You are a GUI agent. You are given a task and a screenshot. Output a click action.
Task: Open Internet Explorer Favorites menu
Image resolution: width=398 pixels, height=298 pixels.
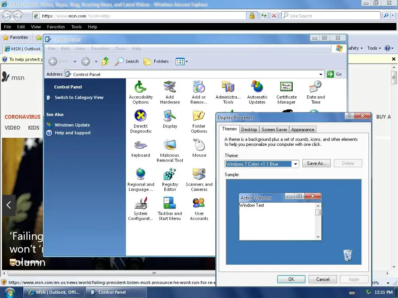click(56, 27)
